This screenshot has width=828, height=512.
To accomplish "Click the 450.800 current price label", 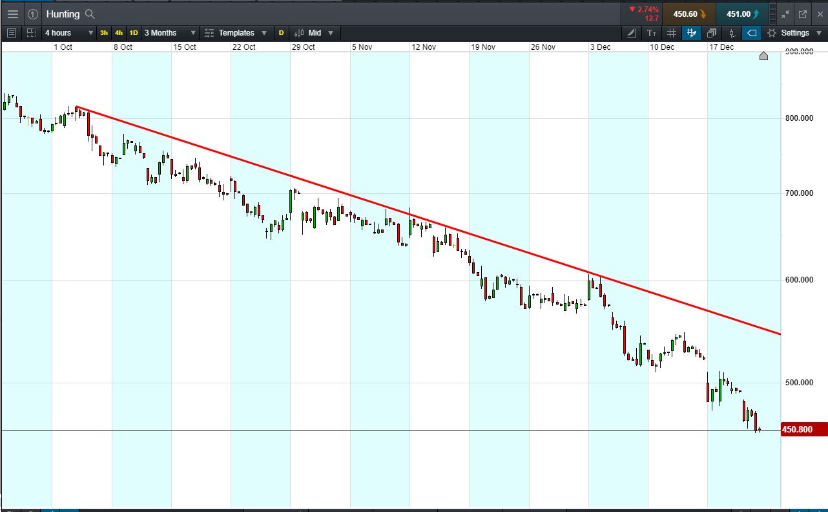I will click(804, 429).
